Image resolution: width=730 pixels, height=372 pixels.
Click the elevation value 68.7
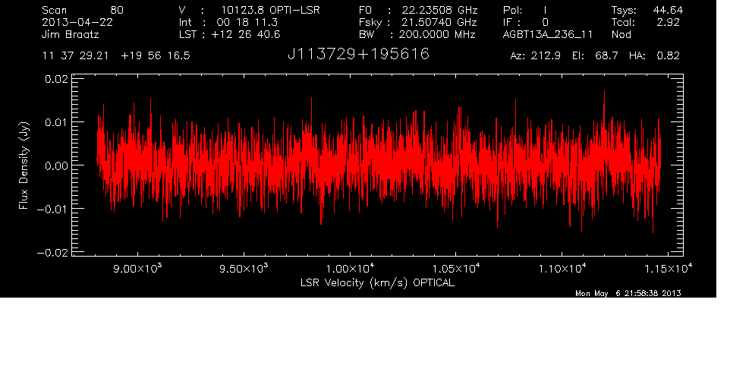coord(606,56)
